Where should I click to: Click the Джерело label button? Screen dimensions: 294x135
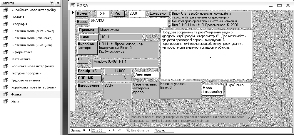159,14
